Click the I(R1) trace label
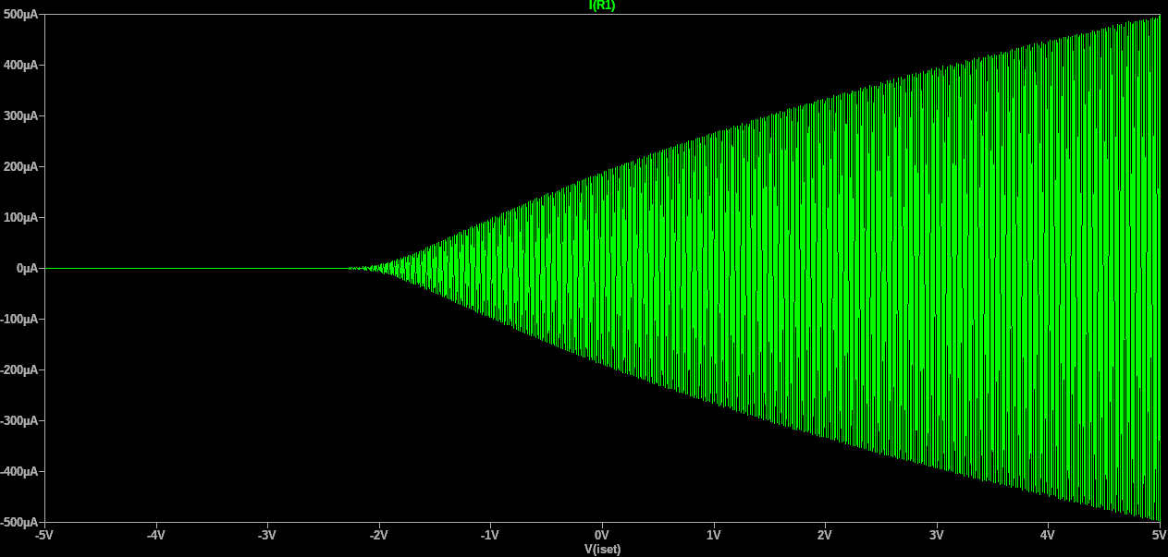1168x557 pixels. coord(601,6)
